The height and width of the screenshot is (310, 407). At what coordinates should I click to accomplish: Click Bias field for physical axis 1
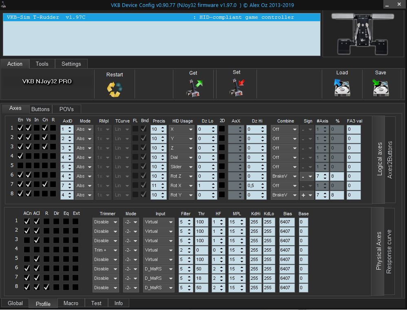(x=287, y=222)
